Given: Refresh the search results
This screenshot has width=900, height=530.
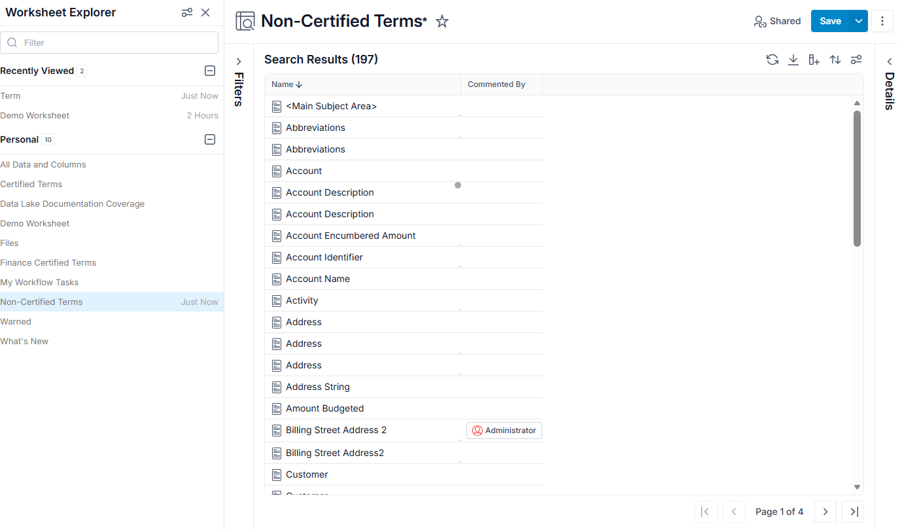Looking at the screenshot, I should pyautogui.click(x=772, y=60).
